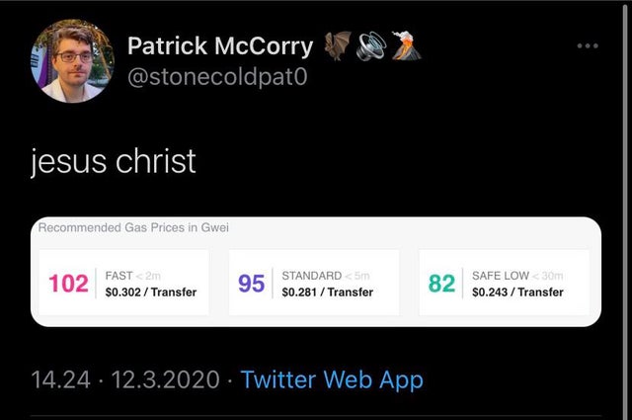Click the speaker emoji in display name

[371, 46]
